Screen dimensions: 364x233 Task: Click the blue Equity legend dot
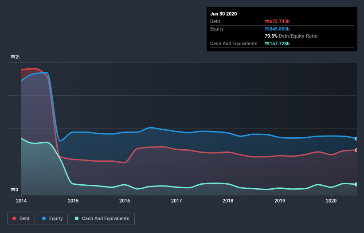(44, 218)
